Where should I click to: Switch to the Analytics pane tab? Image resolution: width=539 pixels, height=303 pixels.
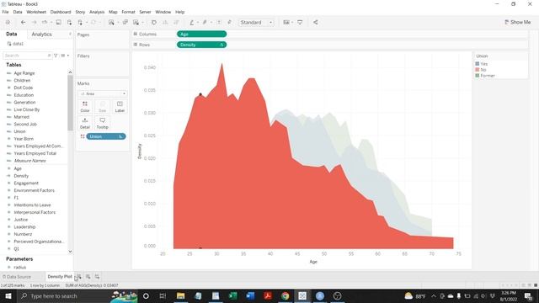pyautogui.click(x=41, y=35)
